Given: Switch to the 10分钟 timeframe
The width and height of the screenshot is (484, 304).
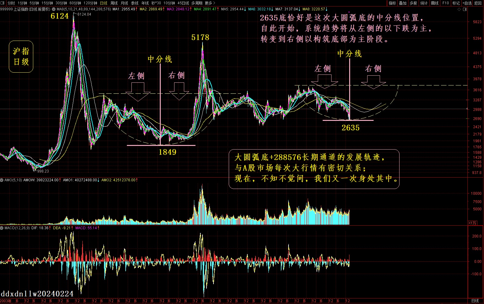Looking at the screenshot, I should click(169, 3).
